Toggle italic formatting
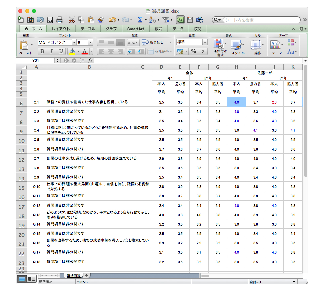This screenshot has width=319, height=284. click(x=51, y=51)
